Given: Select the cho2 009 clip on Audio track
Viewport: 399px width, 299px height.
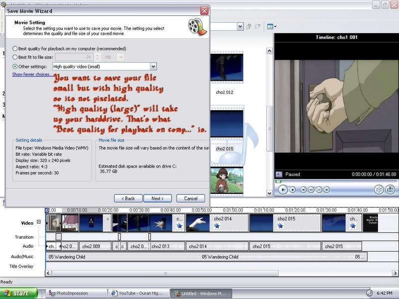Looking at the screenshot, I should pyautogui.click(x=95, y=246).
